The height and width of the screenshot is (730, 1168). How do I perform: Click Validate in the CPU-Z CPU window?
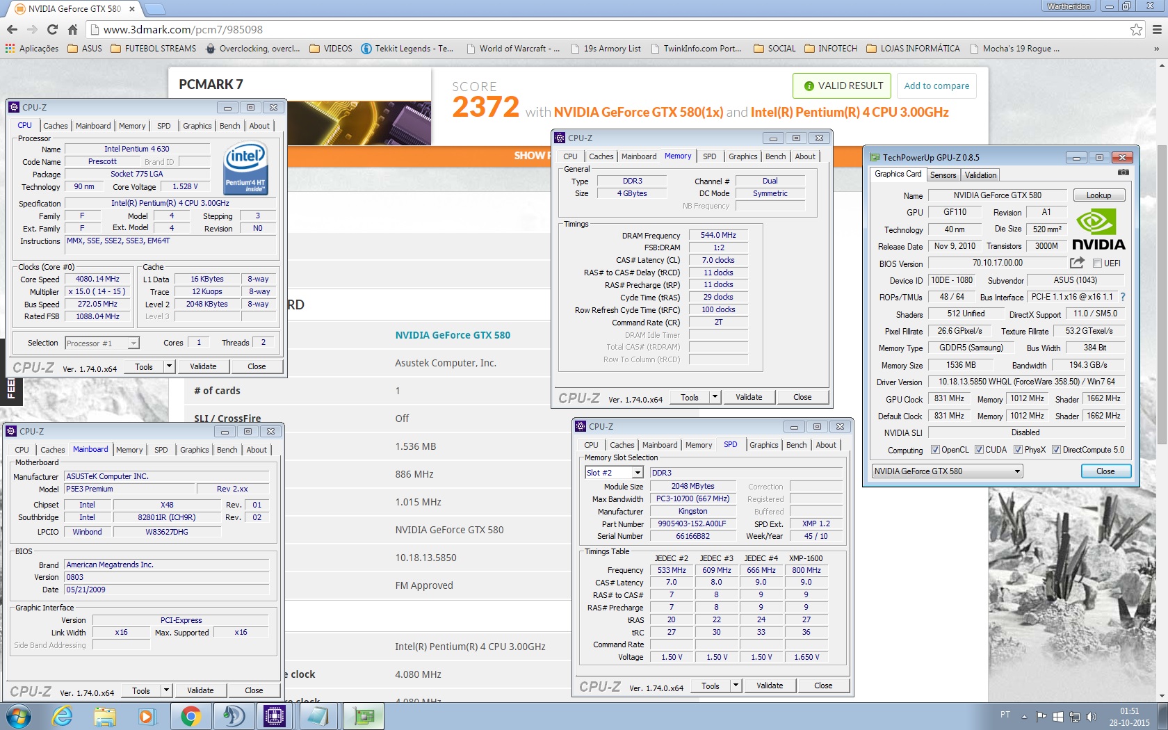click(203, 366)
